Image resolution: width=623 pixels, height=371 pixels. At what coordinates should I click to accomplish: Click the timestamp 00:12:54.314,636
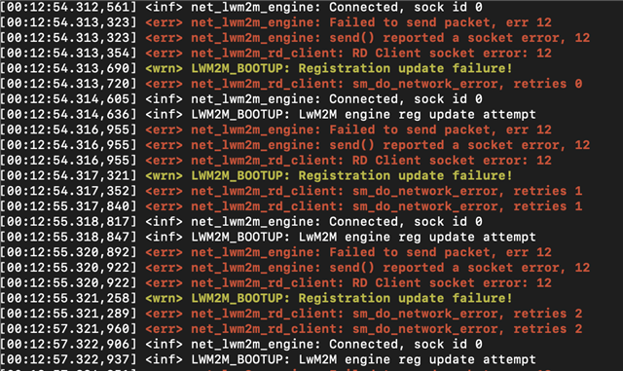pyautogui.click(x=68, y=115)
